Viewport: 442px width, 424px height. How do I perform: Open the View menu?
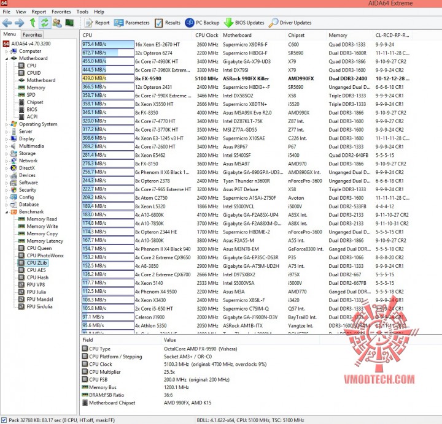21,12
